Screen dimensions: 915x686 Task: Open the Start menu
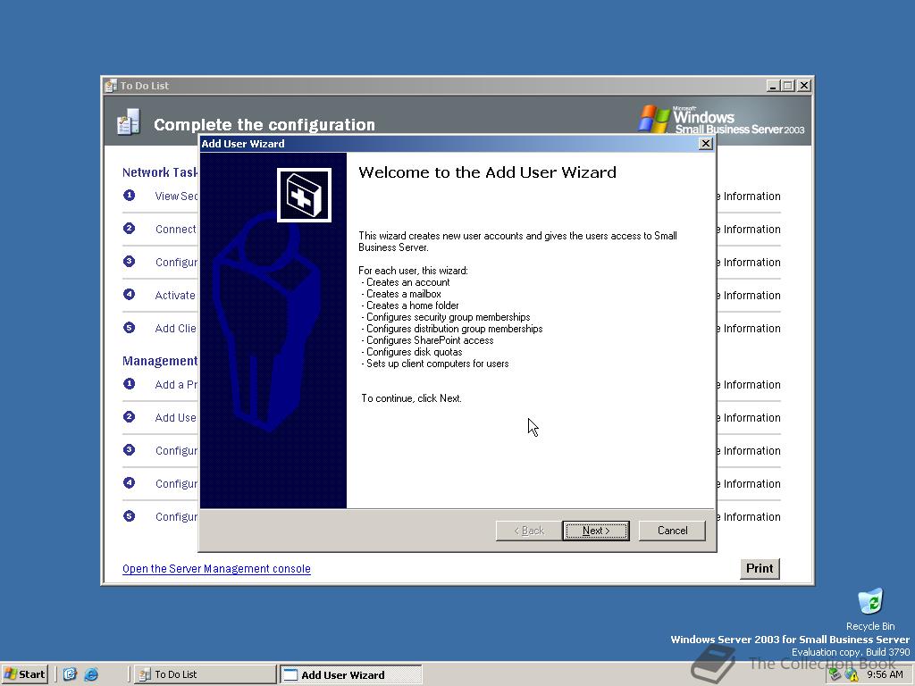pos(24,674)
